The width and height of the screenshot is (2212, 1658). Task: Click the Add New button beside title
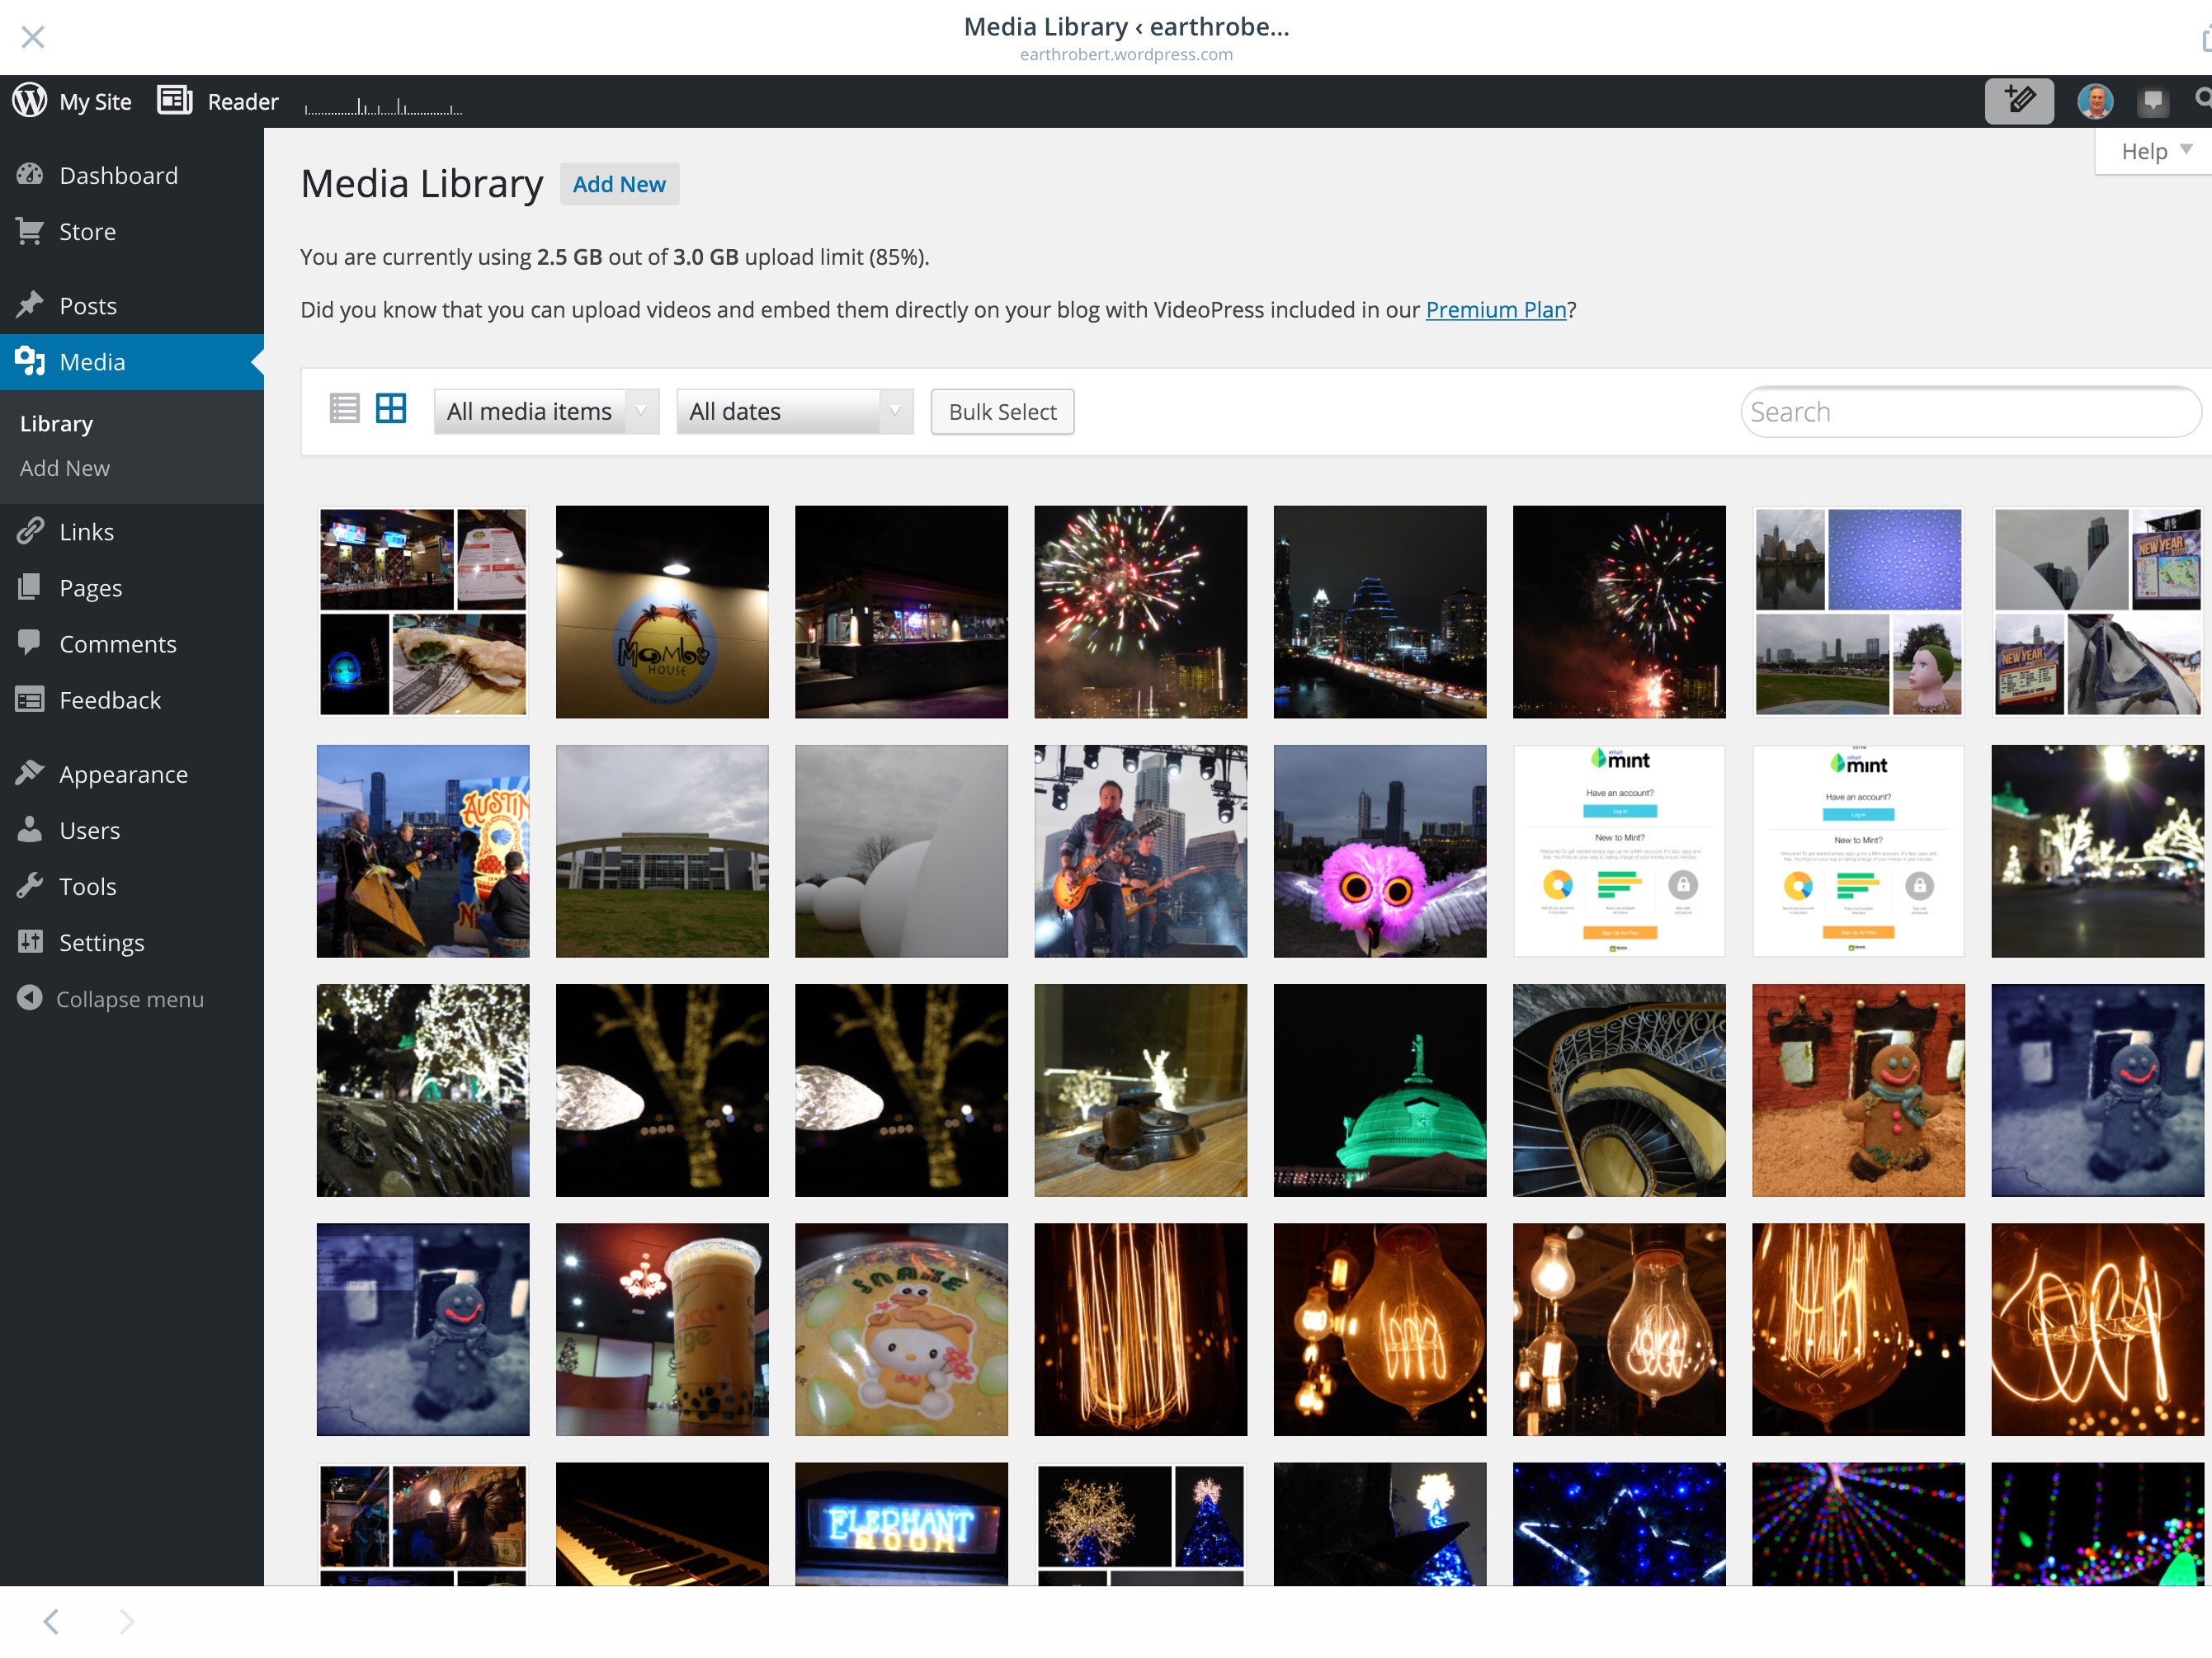(618, 184)
